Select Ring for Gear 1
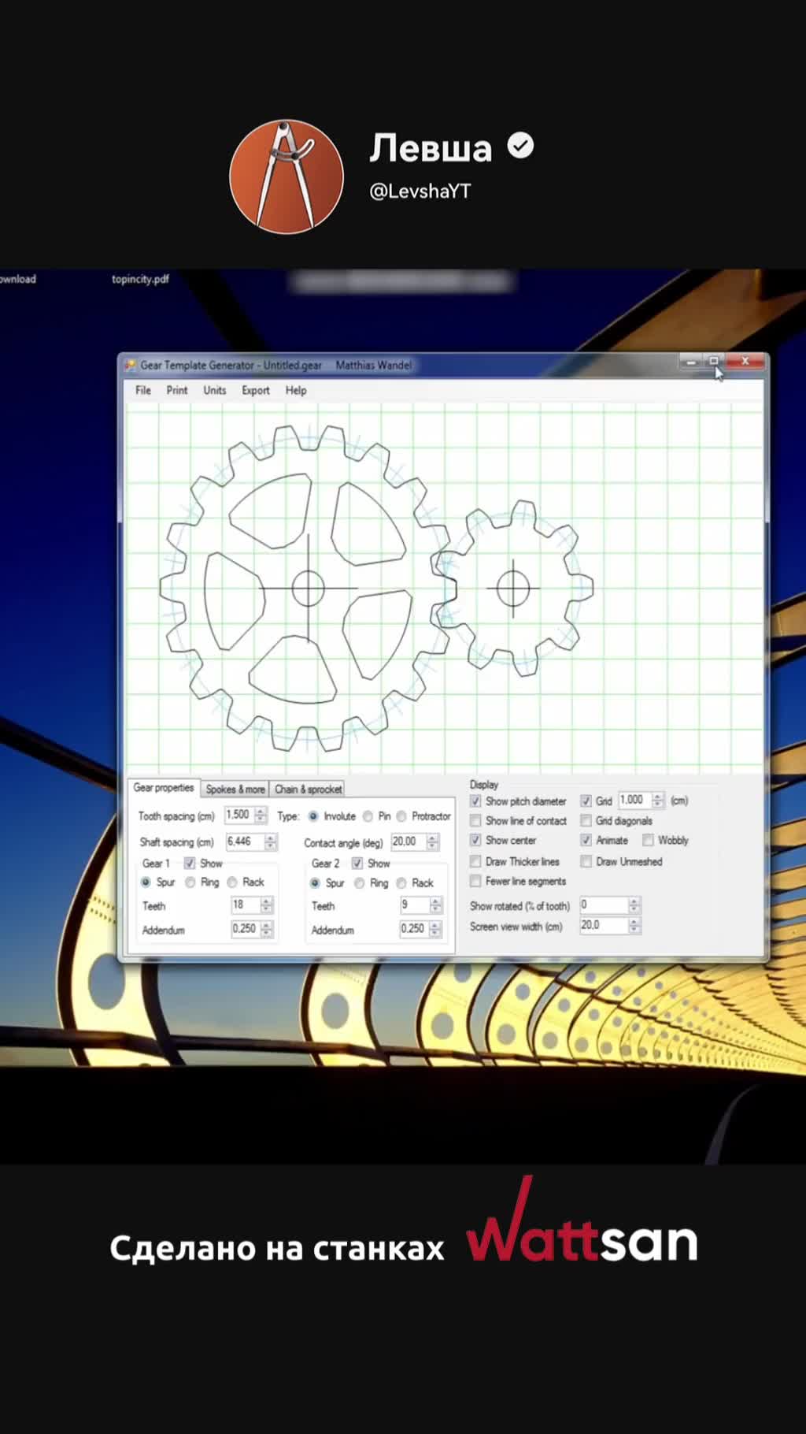Image resolution: width=806 pixels, height=1434 pixels. [190, 882]
